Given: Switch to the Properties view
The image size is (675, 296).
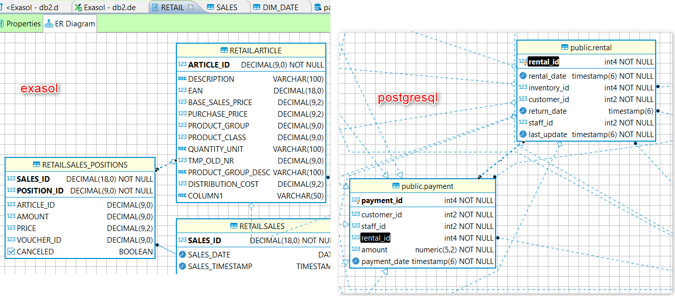Looking at the screenshot, I should point(24,23).
